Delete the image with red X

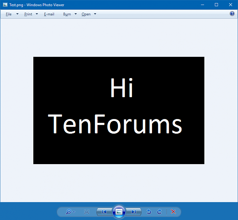pyautogui.click(x=173, y=212)
